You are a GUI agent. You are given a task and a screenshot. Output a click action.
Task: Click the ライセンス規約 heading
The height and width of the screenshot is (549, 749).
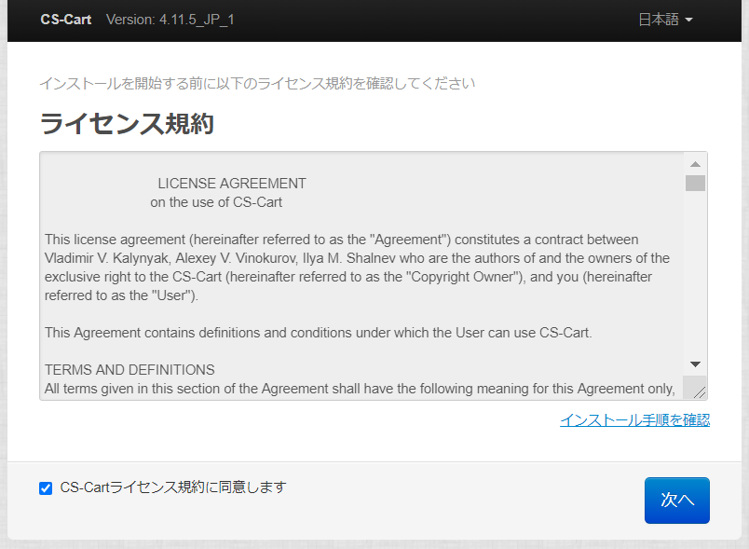(127, 124)
